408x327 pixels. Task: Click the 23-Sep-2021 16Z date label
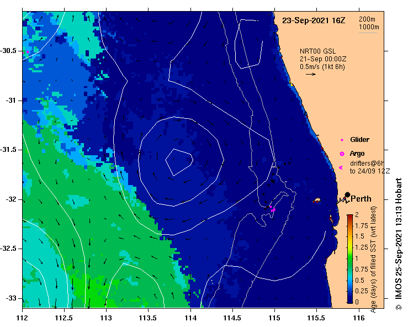[x=314, y=20]
